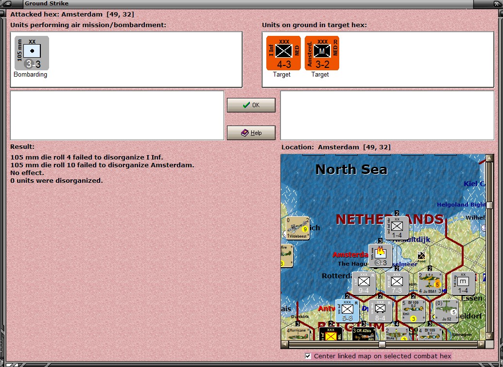This screenshot has width=503, height=367.
Task: Click the burning 3-3 artillery counter at Amsterdam
Action: point(380,255)
